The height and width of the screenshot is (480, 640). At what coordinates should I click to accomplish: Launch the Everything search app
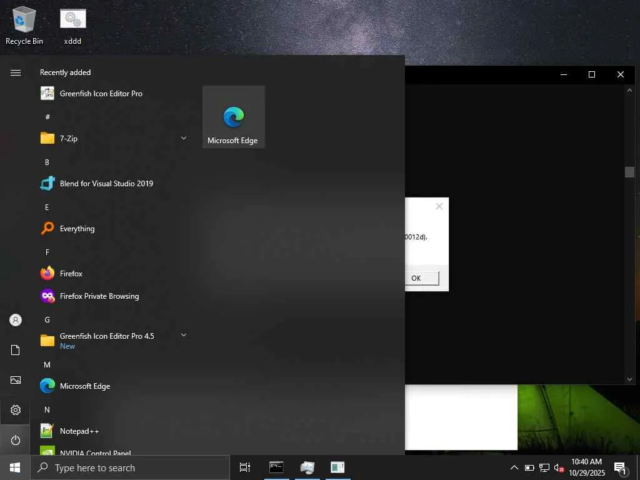[113, 229]
